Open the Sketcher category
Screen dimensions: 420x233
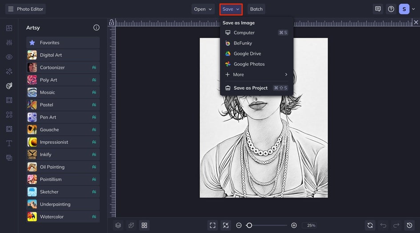[63, 192]
